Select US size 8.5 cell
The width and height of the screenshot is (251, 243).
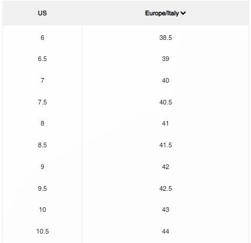coord(42,145)
